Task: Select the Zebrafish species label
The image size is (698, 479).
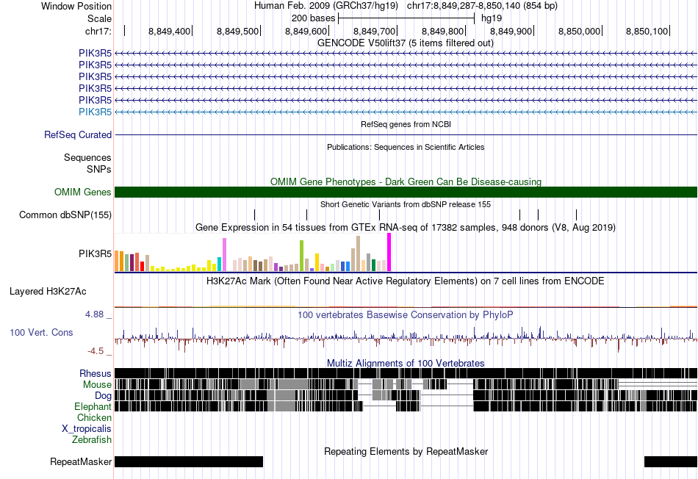Action: (92, 440)
